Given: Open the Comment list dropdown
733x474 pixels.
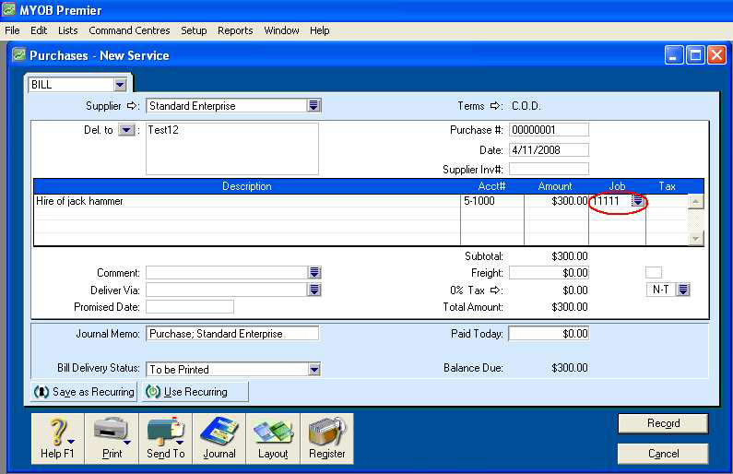Looking at the screenshot, I should click(314, 273).
